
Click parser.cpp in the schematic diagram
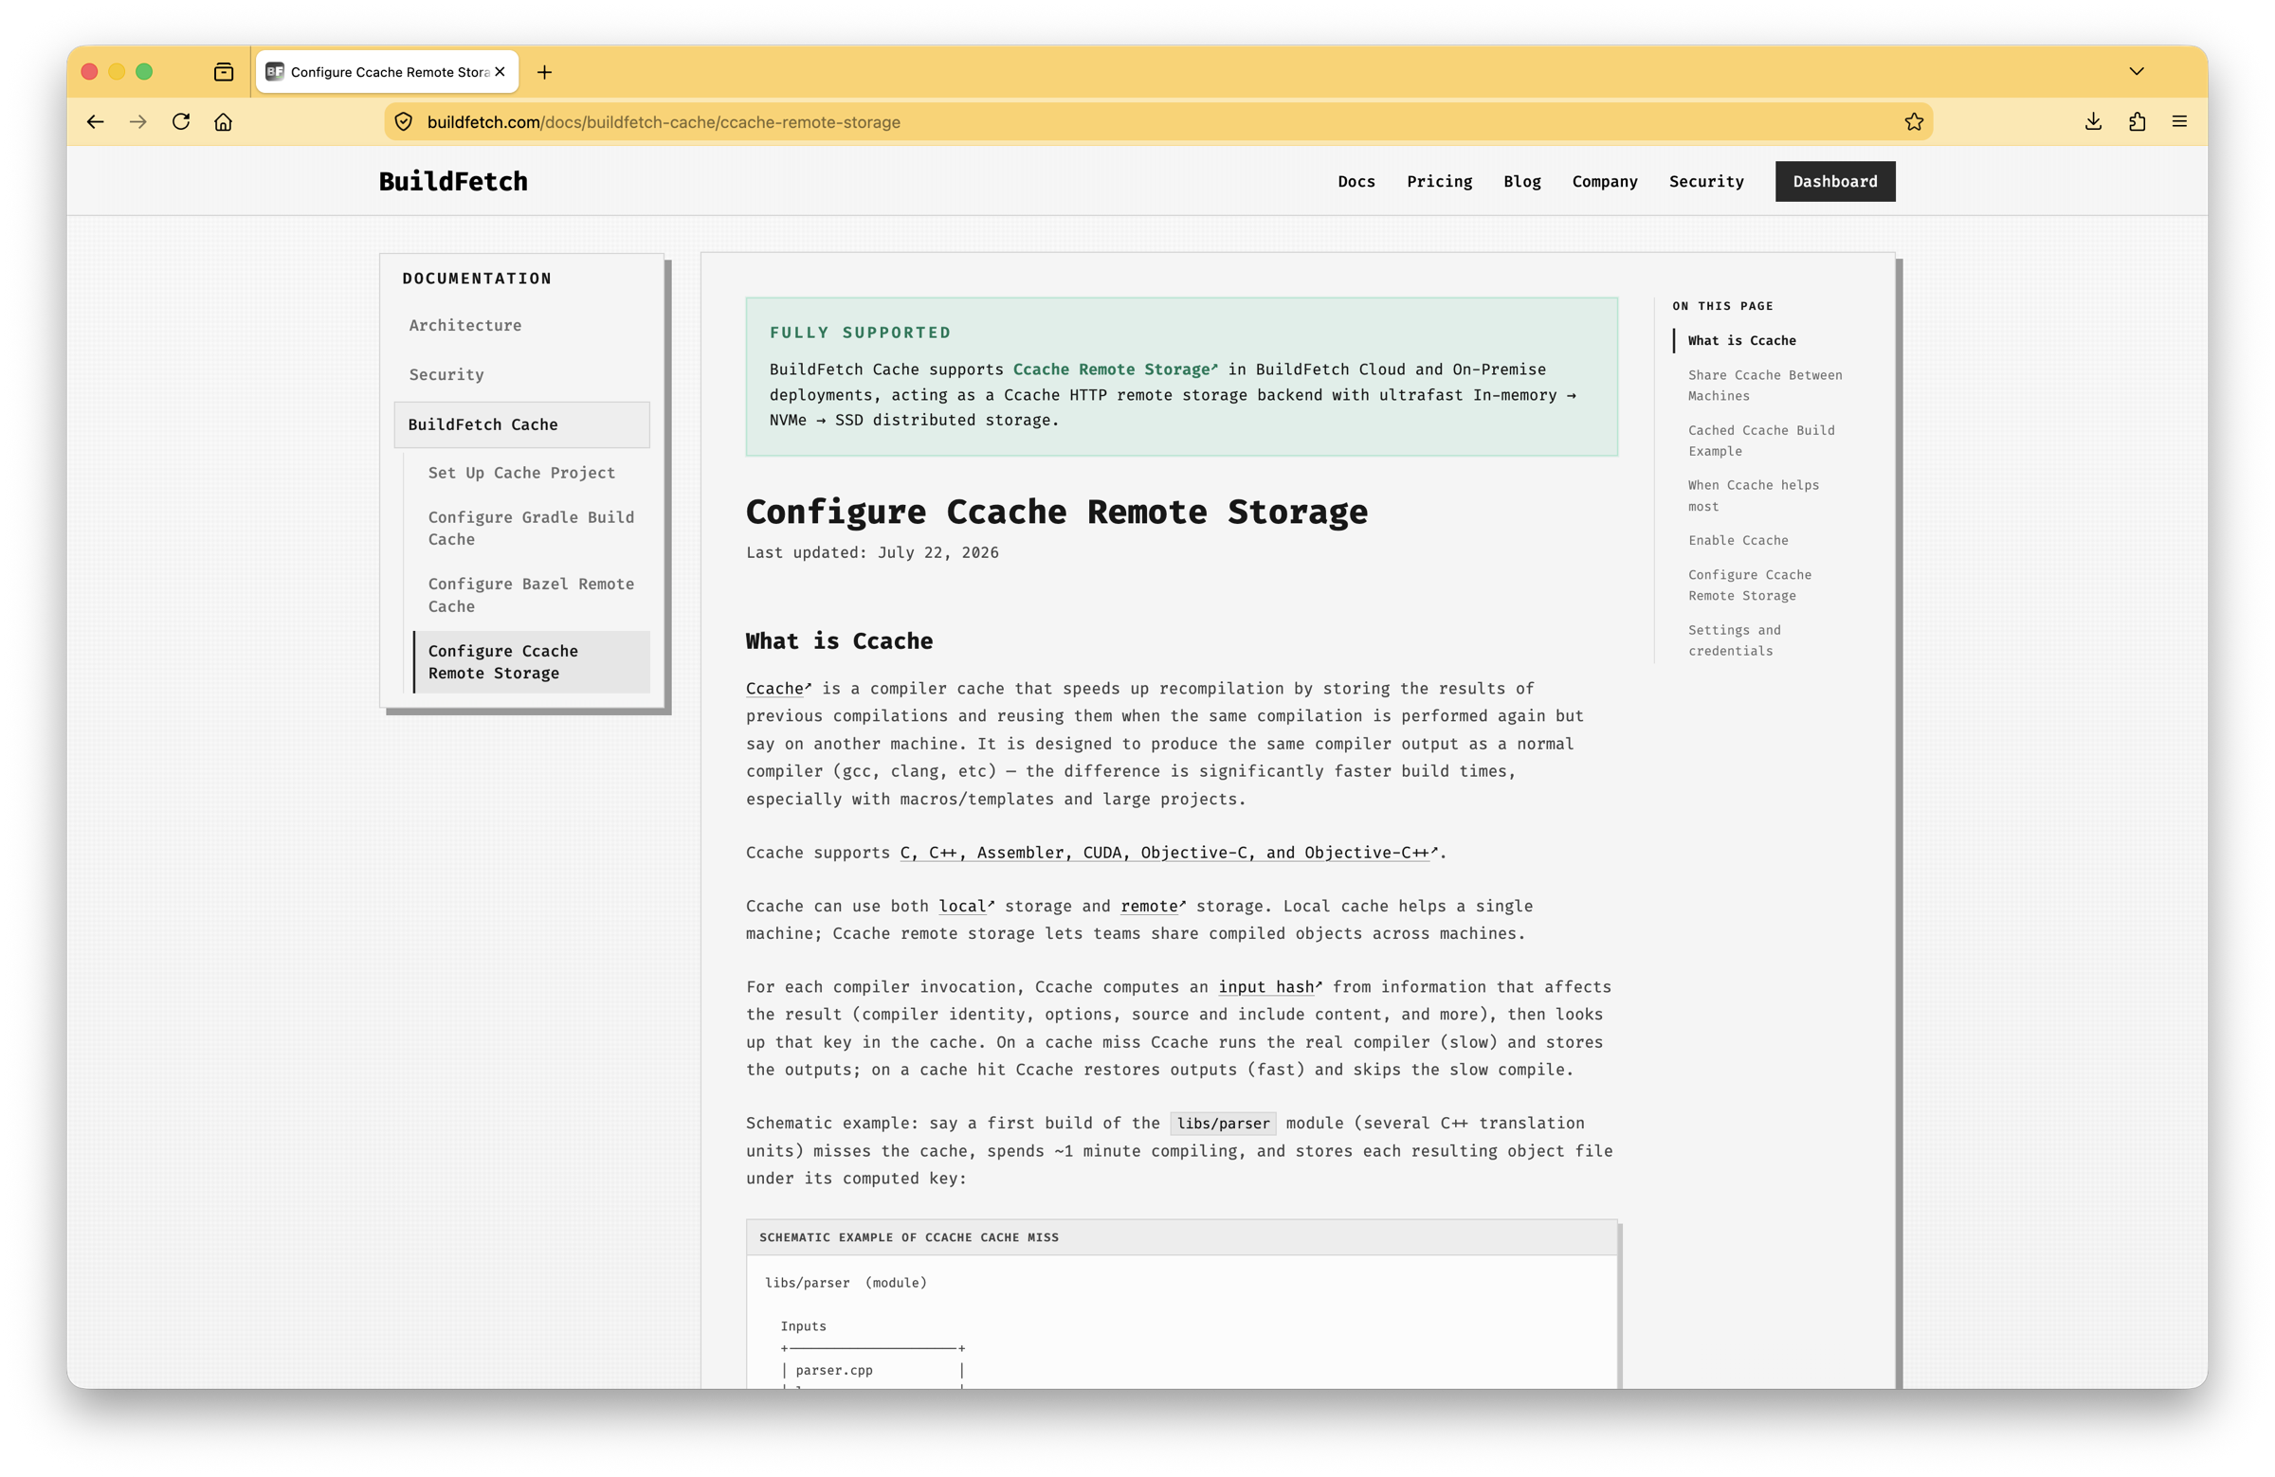[x=833, y=1370]
